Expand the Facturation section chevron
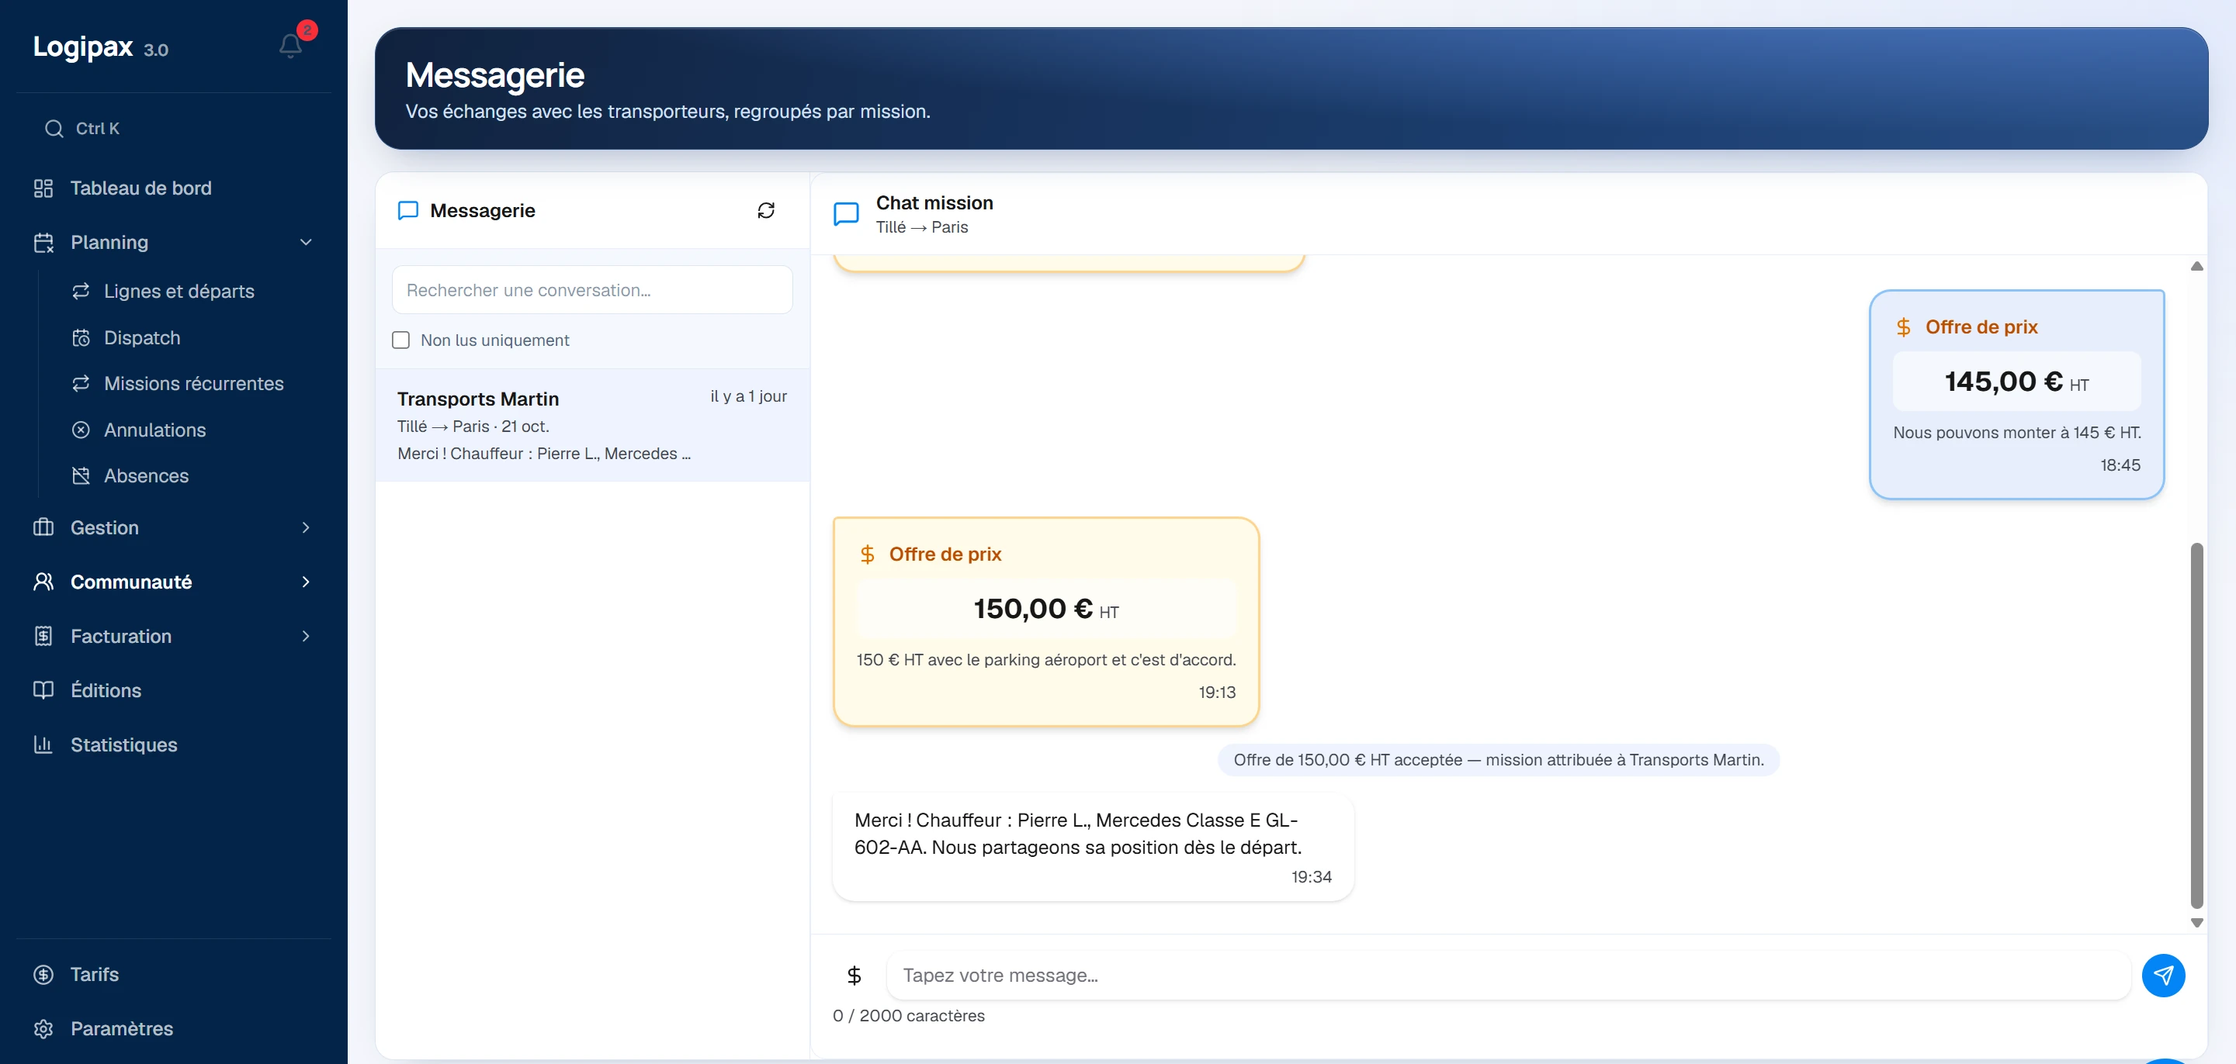The height and width of the screenshot is (1064, 2236). [306, 636]
